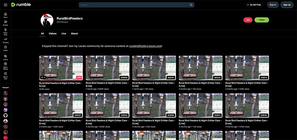Image resolution: width=297 pixels, height=140 pixels.
Task: Click video title above 1.64K views
Action: [61, 122]
